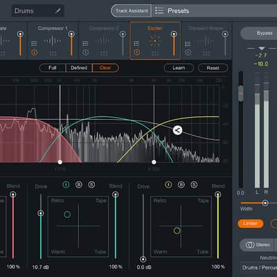Screen dimensions: 277x277
Task: Click the Learn button
Action: pyautogui.click(x=179, y=68)
